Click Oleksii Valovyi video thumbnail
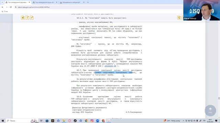This screenshot has width=220, height=123. (x=202, y=10)
